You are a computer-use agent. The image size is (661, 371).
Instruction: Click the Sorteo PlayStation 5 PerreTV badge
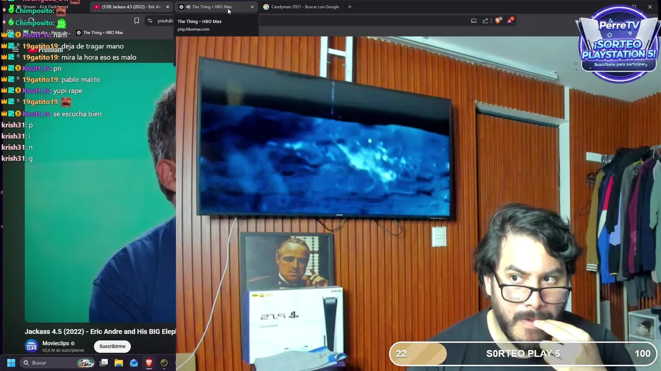[619, 44]
